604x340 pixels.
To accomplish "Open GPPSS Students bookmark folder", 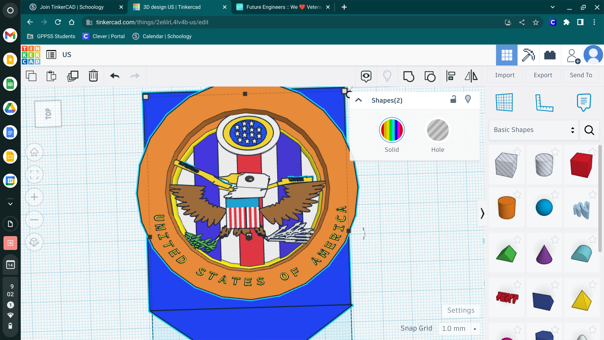I will pos(51,36).
